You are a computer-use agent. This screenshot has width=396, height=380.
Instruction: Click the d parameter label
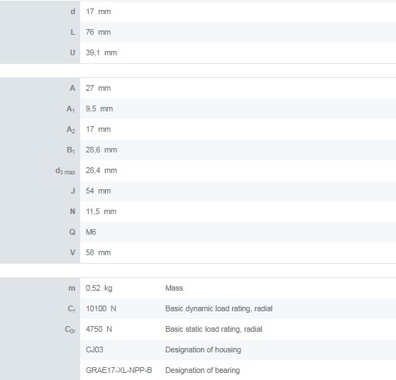pyautogui.click(x=72, y=11)
